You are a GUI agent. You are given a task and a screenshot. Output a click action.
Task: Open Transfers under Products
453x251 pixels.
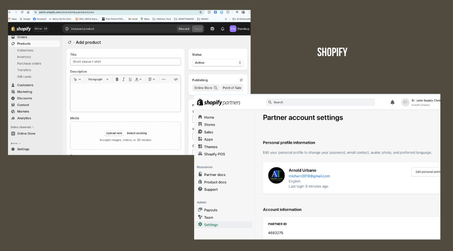[24, 70]
